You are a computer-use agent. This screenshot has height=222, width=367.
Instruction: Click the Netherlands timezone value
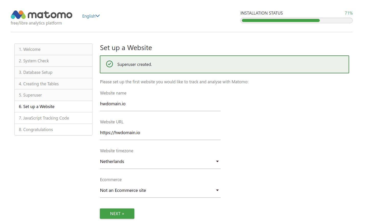coord(112,161)
